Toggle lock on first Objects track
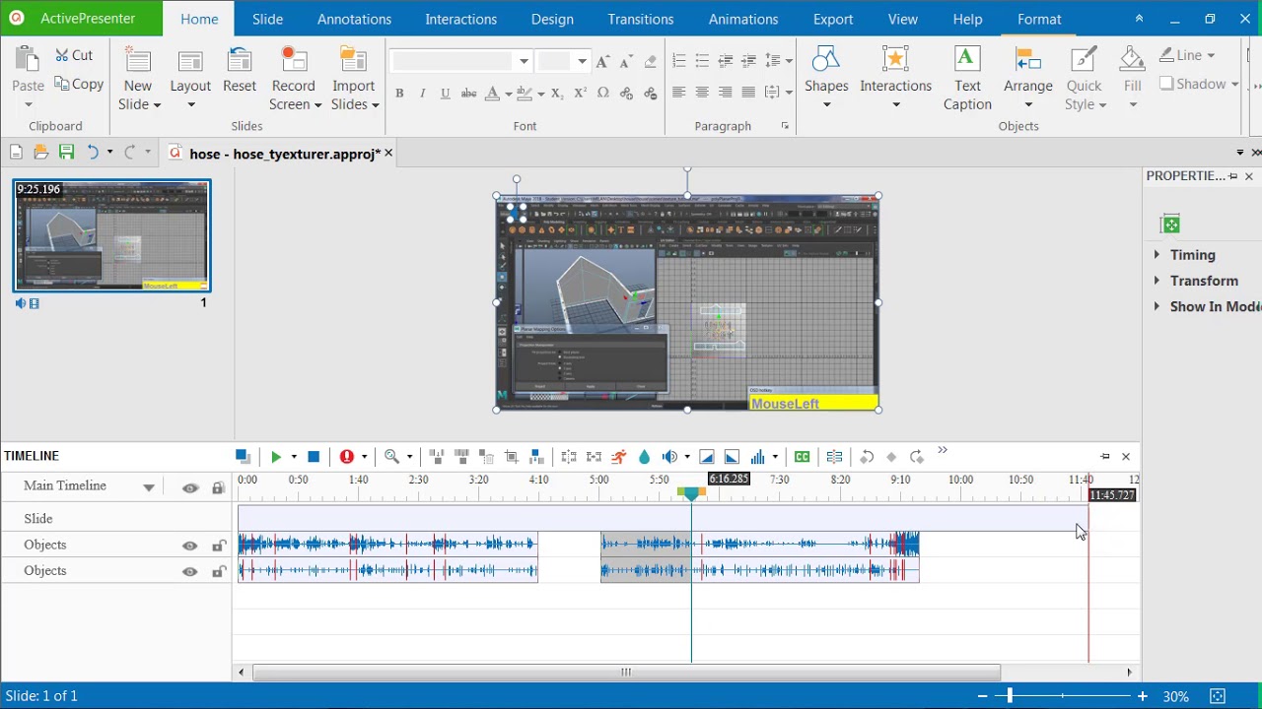The height and width of the screenshot is (709, 1262). pos(219,546)
